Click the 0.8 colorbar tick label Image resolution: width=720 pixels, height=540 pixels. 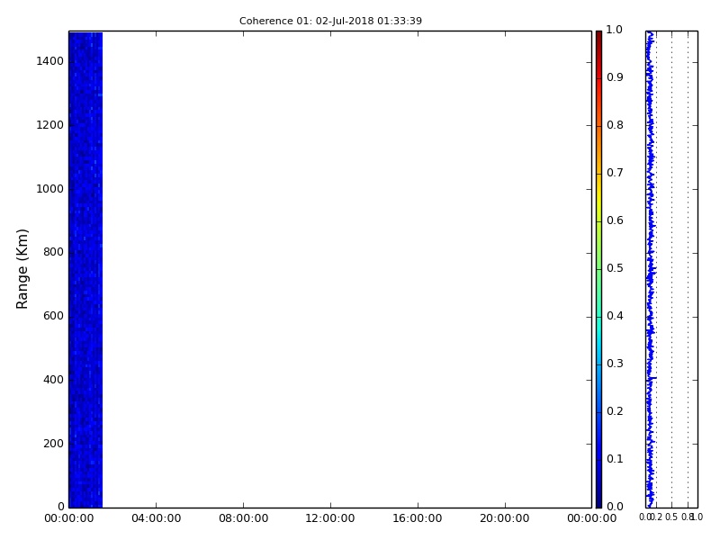[615, 125]
